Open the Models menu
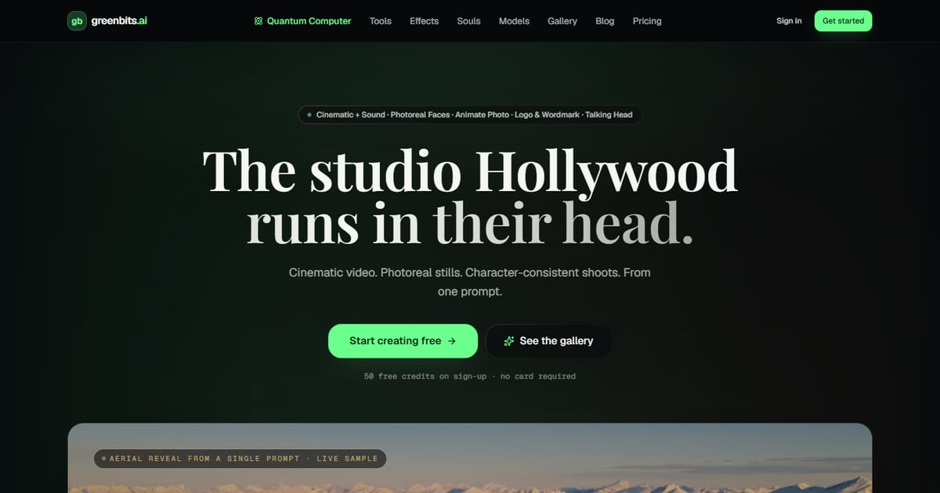The image size is (940, 493). (x=514, y=21)
